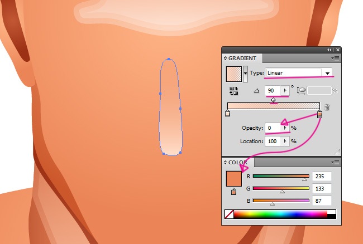Click the gradient angle icon
363x244 pixels.
point(256,91)
